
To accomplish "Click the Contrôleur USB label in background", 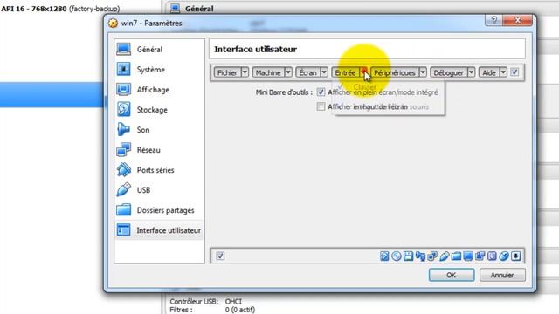I will coord(194,302).
